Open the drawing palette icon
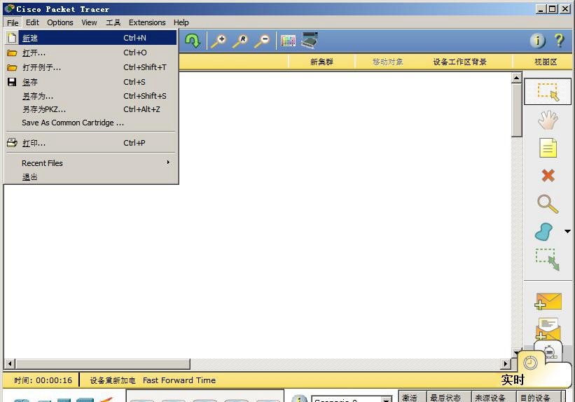The width and height of the screenshot is (575, 402). (288, 41)
